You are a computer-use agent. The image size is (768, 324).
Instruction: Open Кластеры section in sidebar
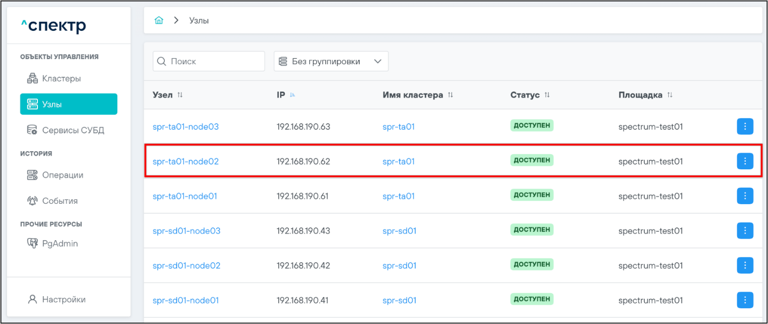tap(61, 78)
